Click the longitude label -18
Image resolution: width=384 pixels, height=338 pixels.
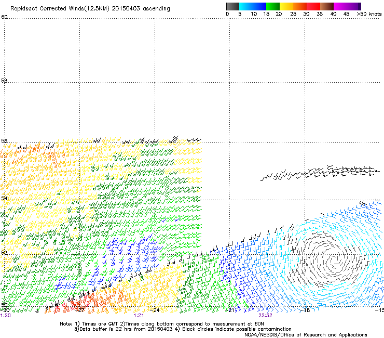click(305, 310)
